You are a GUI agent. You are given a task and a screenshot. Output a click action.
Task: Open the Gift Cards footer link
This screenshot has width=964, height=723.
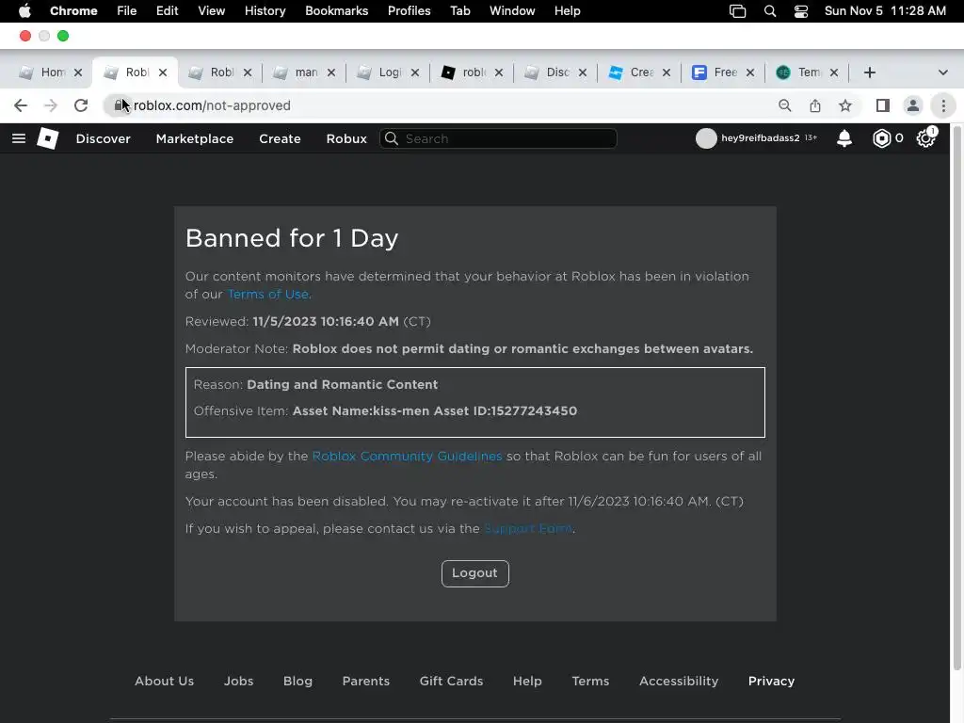coord(451,682)
